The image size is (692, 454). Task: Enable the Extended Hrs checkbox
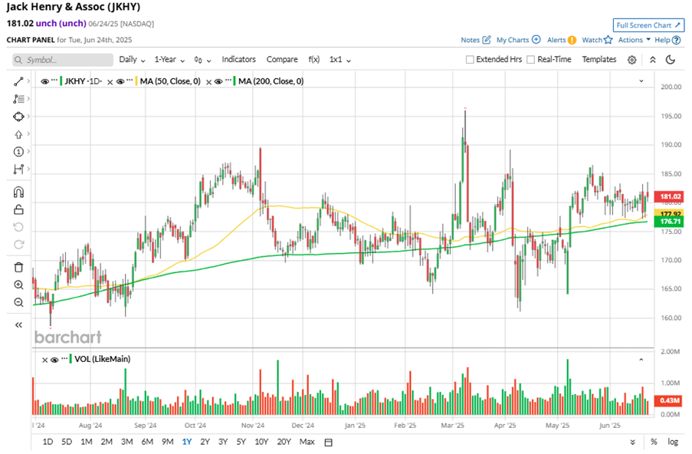[x=470, y=59]
